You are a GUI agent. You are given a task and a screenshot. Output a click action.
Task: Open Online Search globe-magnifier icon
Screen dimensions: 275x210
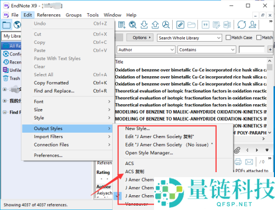point(133,25)
